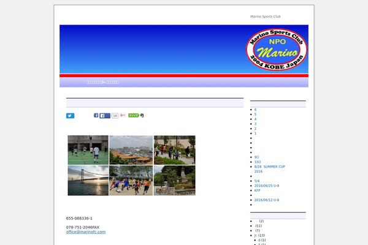Open the sidebar link labeled 6

[x=255, y=110]
